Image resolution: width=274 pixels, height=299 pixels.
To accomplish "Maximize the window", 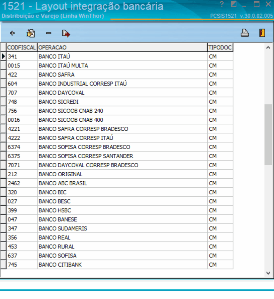I will [x=257, y=4].
